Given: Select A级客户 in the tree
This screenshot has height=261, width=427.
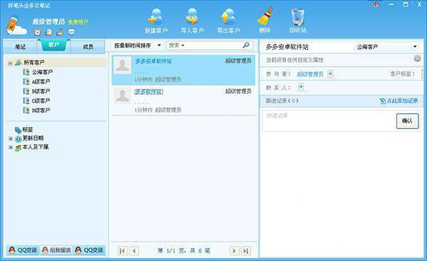Looking at the screenshot, I should pos(41,82).
